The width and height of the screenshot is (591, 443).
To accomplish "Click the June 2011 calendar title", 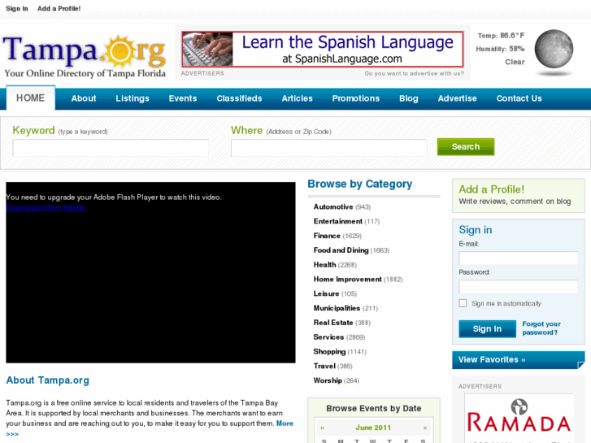I will (x=373, y=428).
